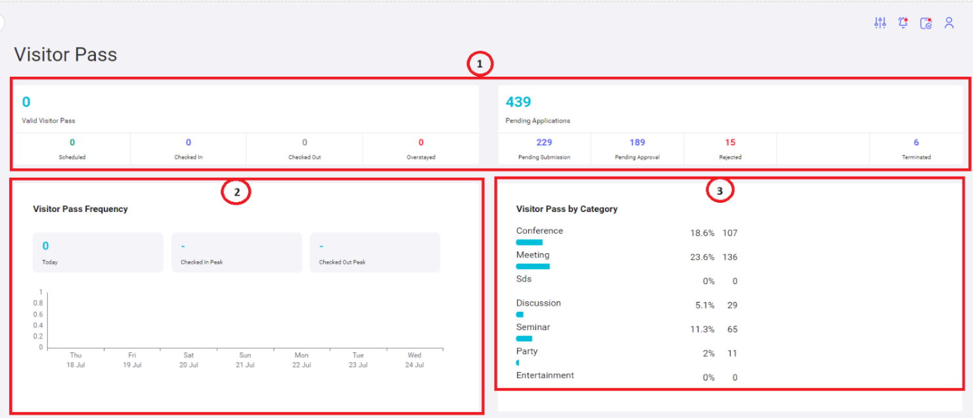Open the notifications bell icon
This screenshot has width=973, height=418.
click(x=903, y=23)
